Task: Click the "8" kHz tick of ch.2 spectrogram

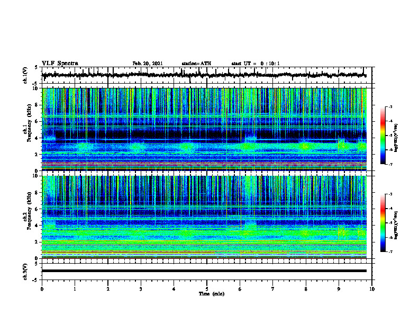Action: [37, 193]
